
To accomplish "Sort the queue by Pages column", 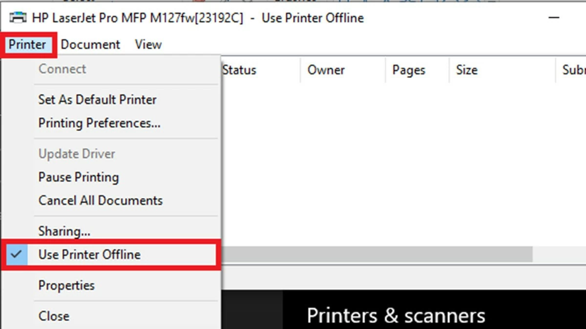I will (408, 70).
